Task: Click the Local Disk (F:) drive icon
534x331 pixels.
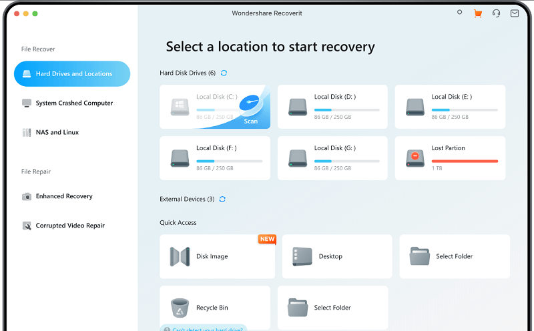Action: (x=180, y=159)
